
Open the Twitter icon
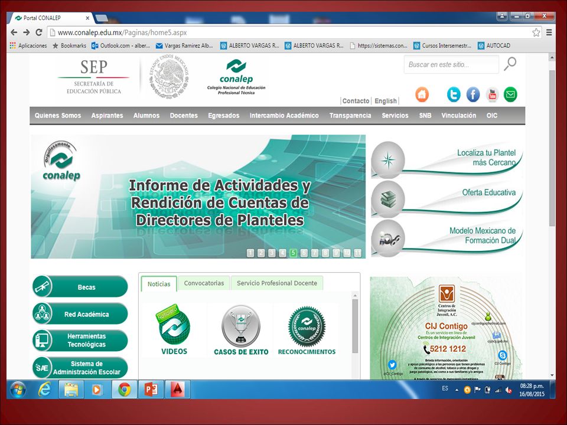click(x=454, y=94)
